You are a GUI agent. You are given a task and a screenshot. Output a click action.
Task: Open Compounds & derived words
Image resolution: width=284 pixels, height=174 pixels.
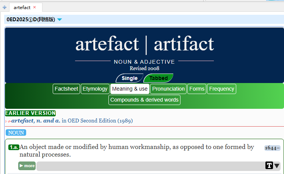pyautogui.click(x=144, y=100)
